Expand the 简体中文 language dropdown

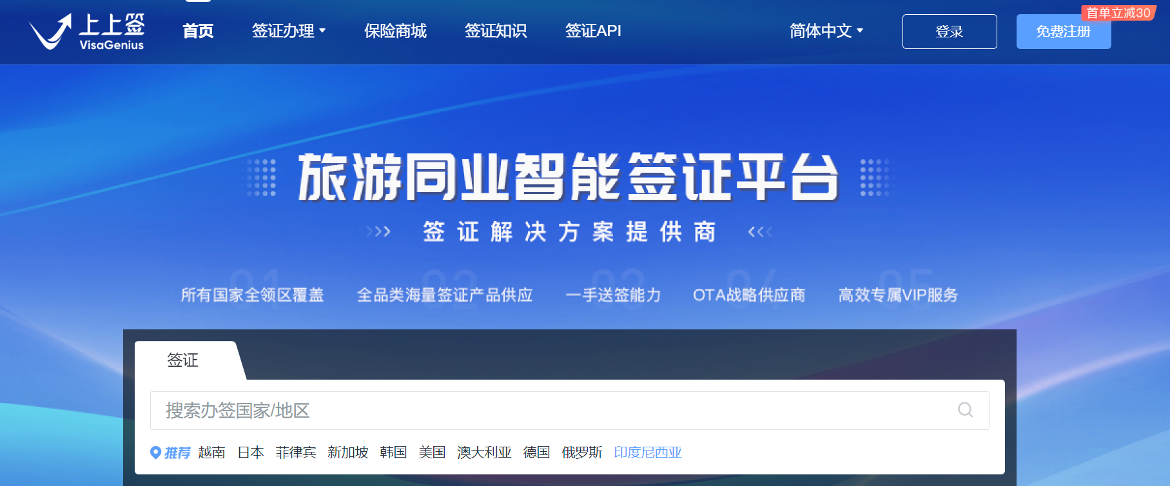pos(826,31)
